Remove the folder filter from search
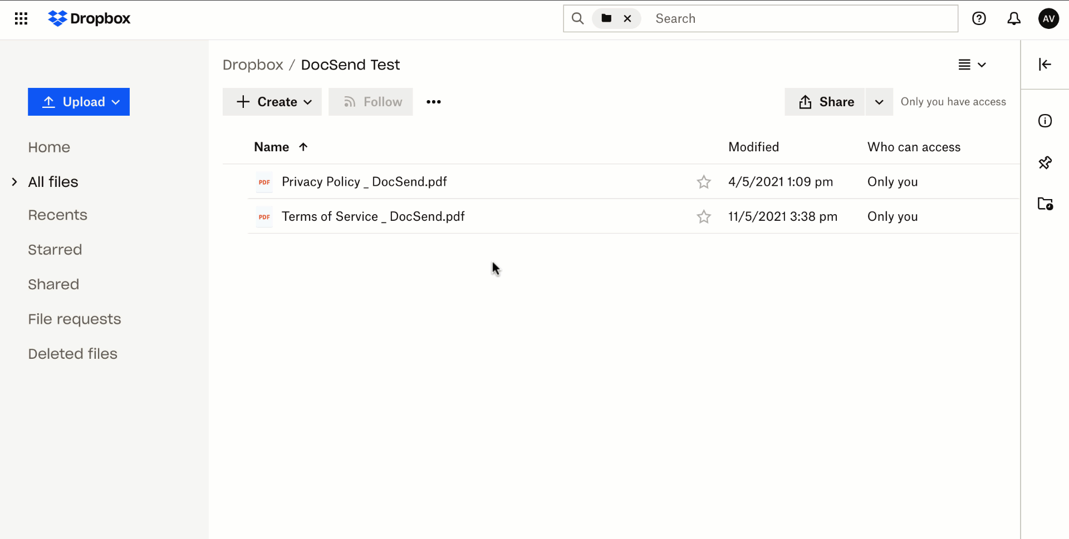The image size is (1069, 539). click(x=627, y=19)
